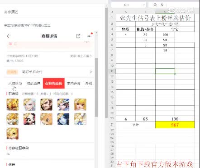Select the yellow total cell showing 267
This screenshot has height=168, width=200.
[175, 125]
